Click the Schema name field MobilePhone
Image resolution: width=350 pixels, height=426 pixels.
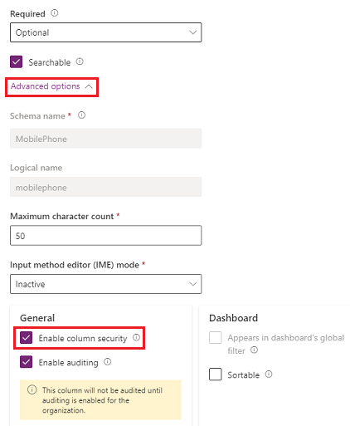tap(106, 139)
